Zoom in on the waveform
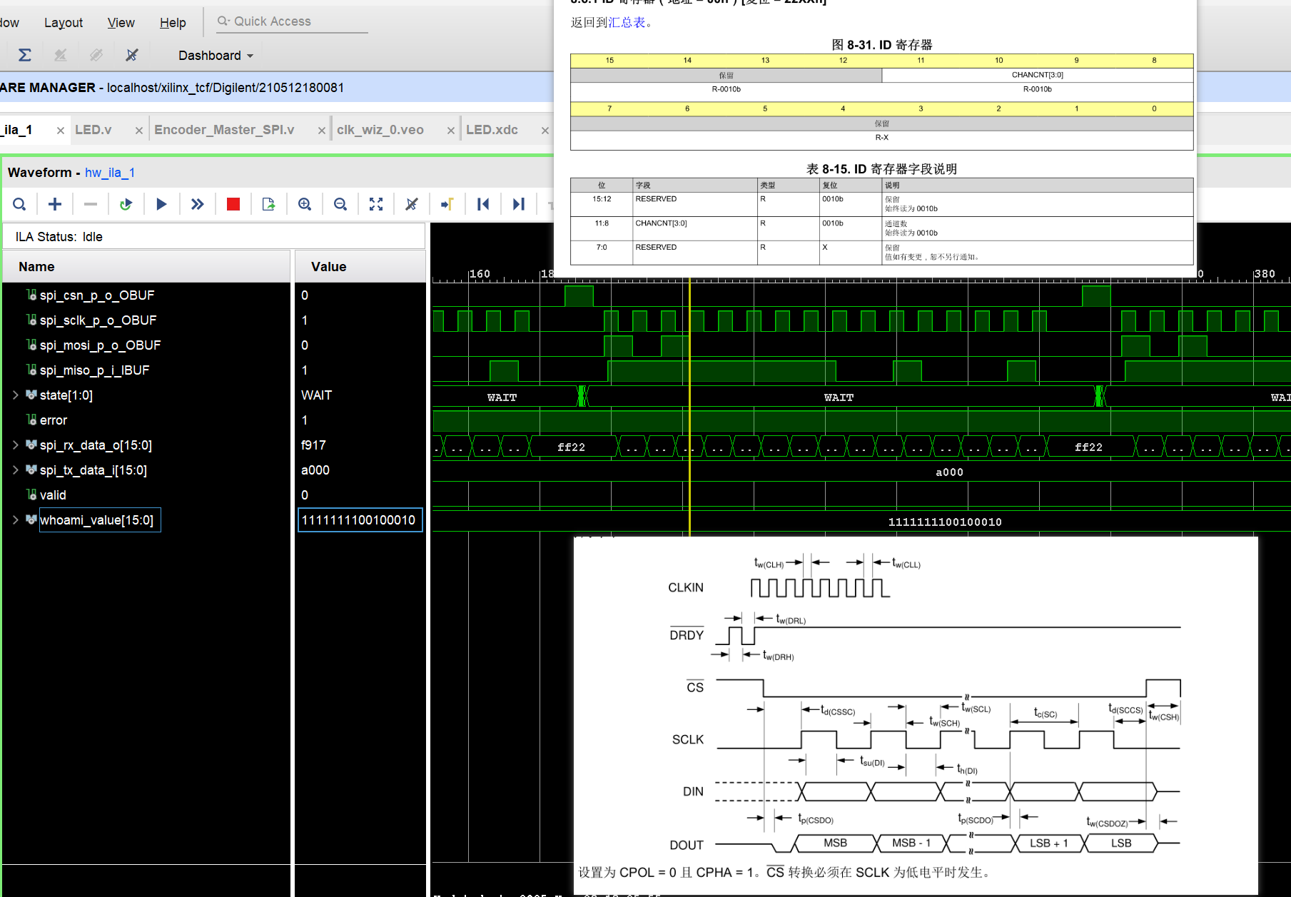 [305, 205]
